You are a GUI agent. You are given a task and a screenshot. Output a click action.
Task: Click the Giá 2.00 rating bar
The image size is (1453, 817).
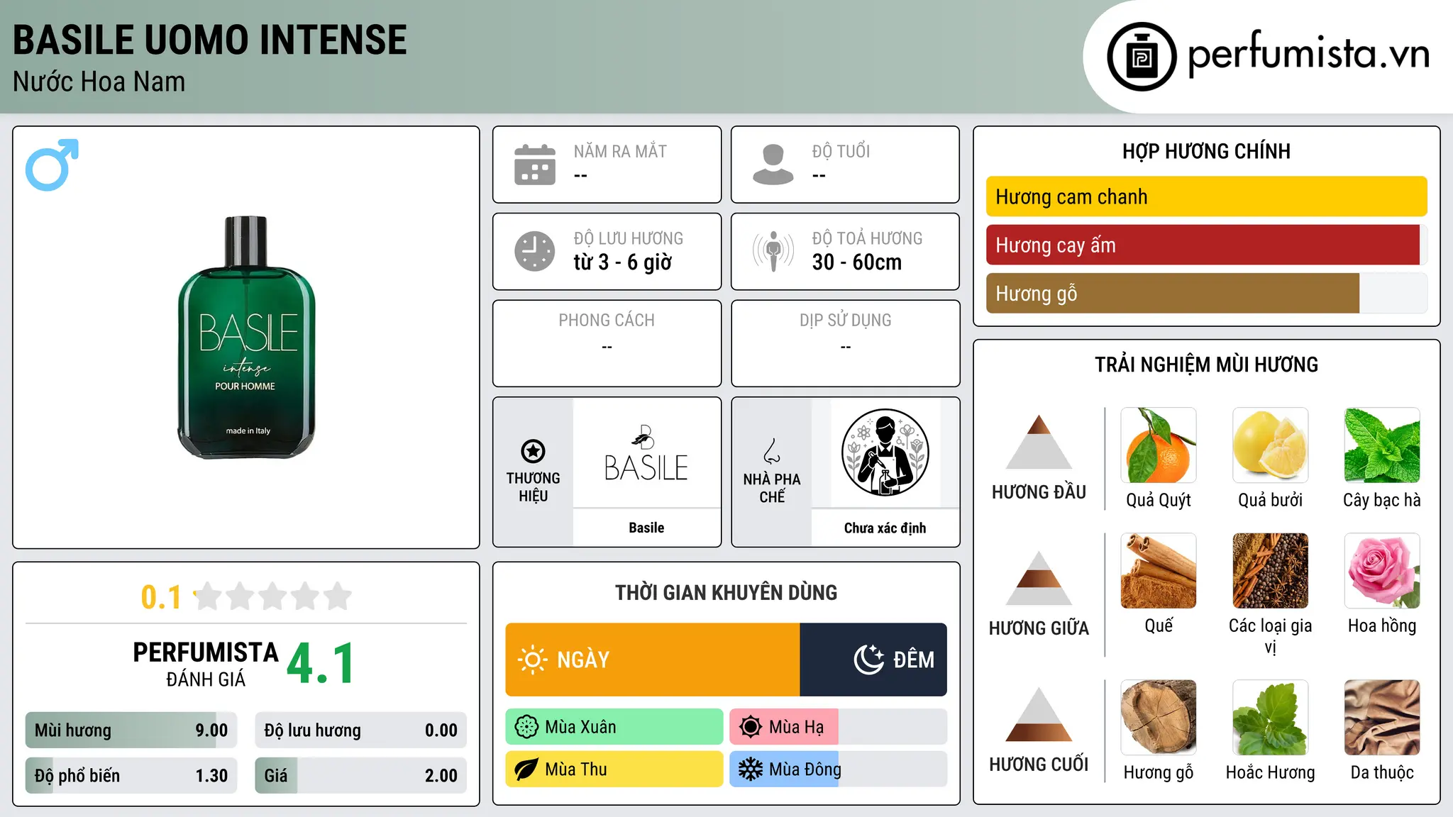(360, 776)
